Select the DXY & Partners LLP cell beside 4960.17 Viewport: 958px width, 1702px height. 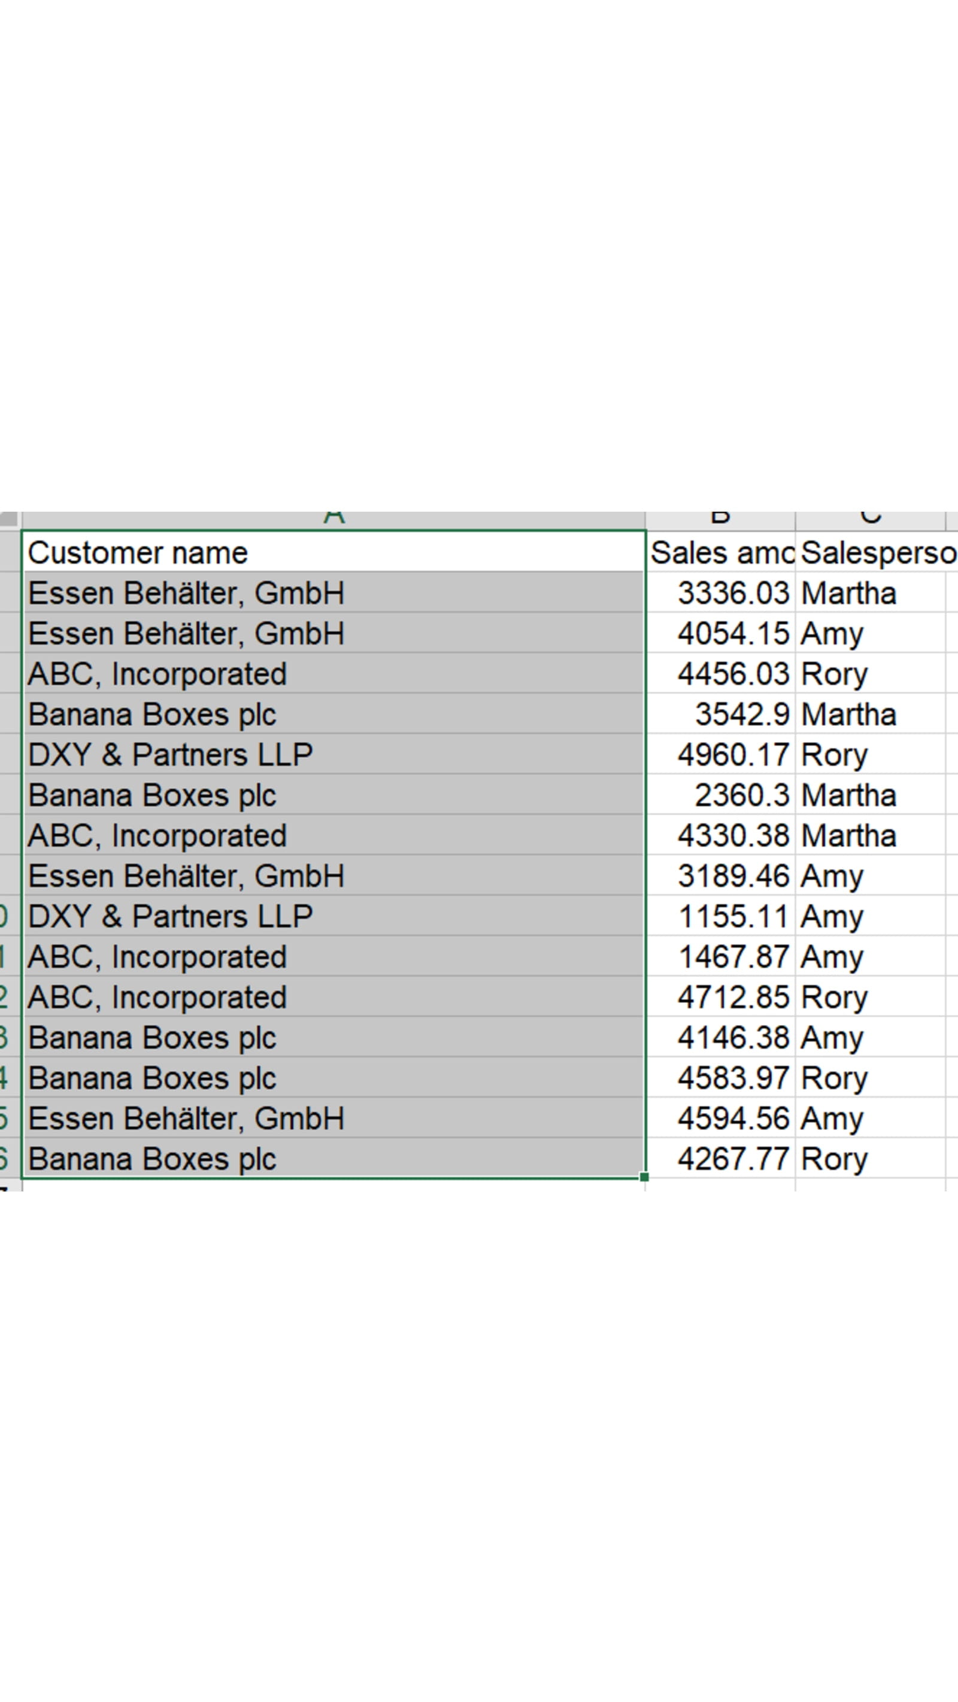[334, 755]
